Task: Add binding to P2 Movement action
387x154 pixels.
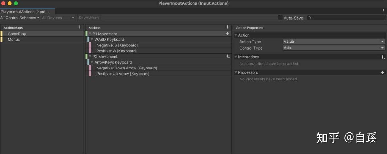Action: coord(228,56)
